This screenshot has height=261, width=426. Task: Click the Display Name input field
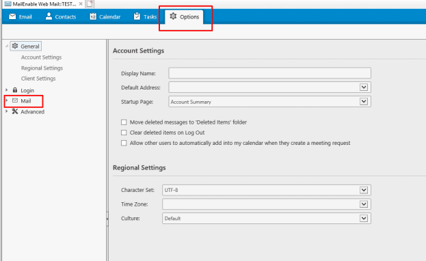coord(269,73)
